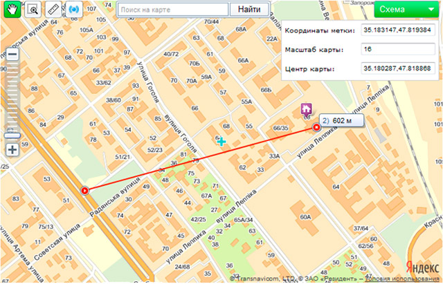Zoom in with the plus button
Screen dimensions: 443x284
[x=12, y=149]
